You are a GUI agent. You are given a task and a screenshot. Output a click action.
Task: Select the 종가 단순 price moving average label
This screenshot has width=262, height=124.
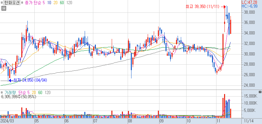[x=33, y=3]
